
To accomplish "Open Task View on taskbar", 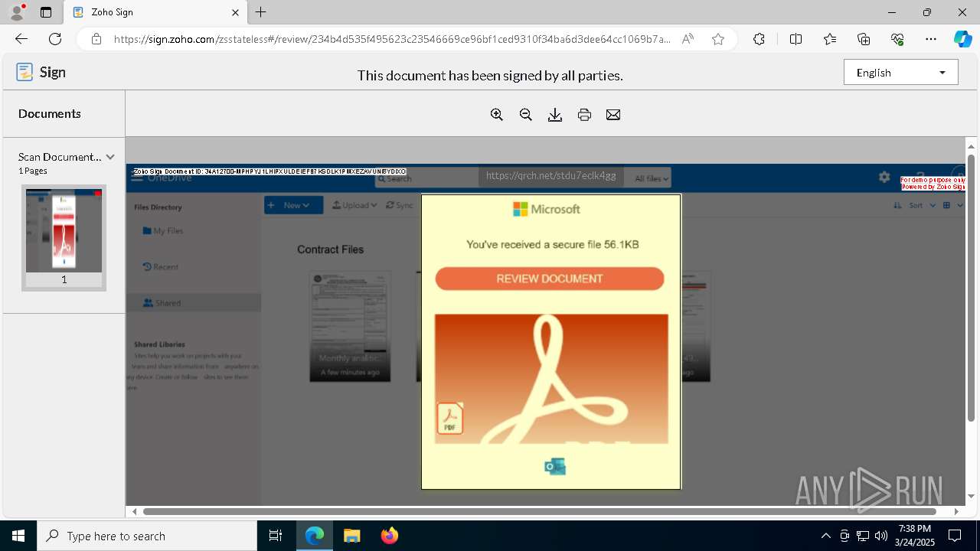I will pyautogui.click(x=276, y=536).
